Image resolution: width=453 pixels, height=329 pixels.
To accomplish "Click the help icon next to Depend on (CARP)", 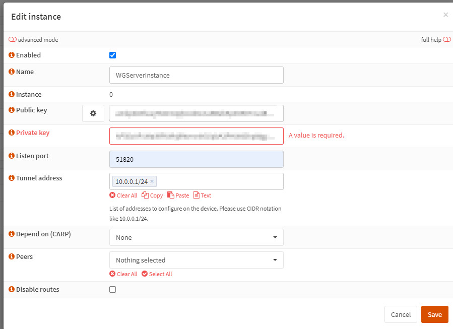I will 12,234.
